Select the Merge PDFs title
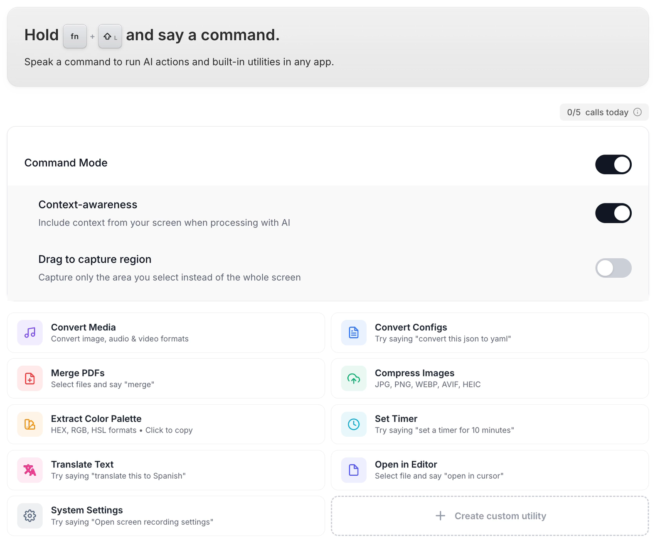Image resolution: width=665 pixels, height=543 pixels. (78, 373)
